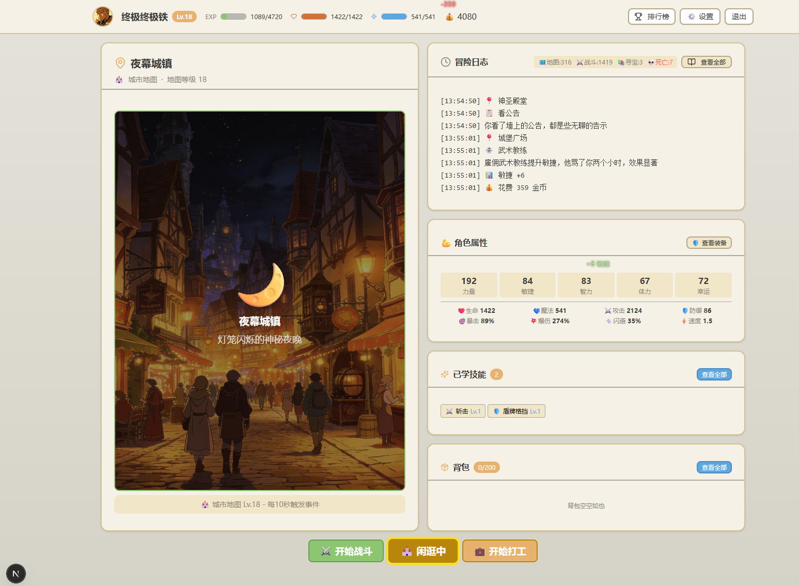Image resolution: width=799 pixels, height=586 pixels.
Task: Click the box icon beside 背包
Action: pos(444,467)
